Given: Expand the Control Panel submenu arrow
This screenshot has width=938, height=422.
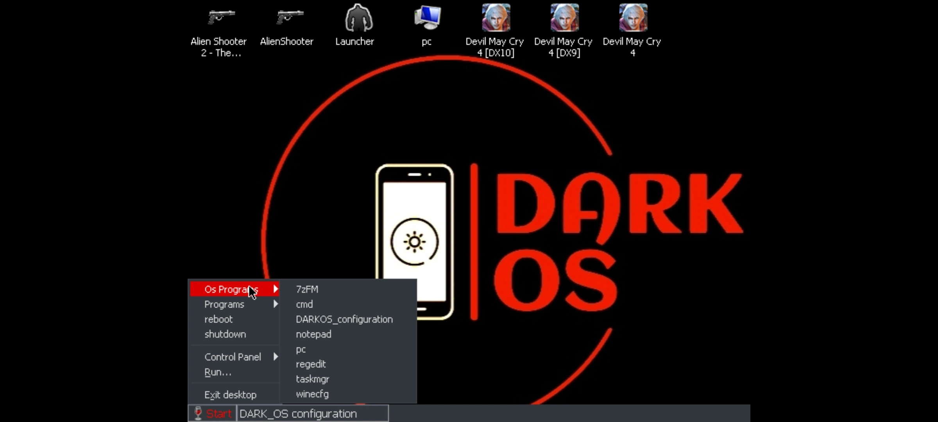Looking at the screenshot, I should tap(276, 357).
